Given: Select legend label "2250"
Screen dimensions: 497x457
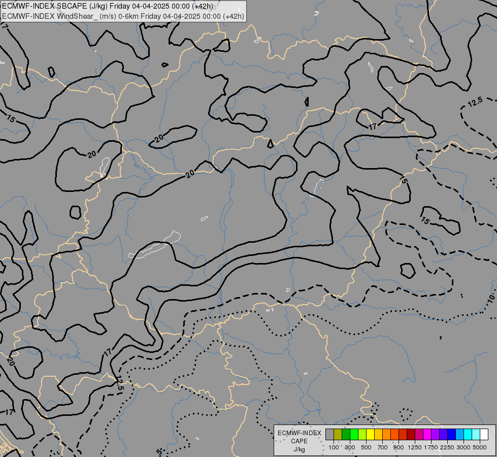Looking at the screenshot, I should click(x=447, y=447).
